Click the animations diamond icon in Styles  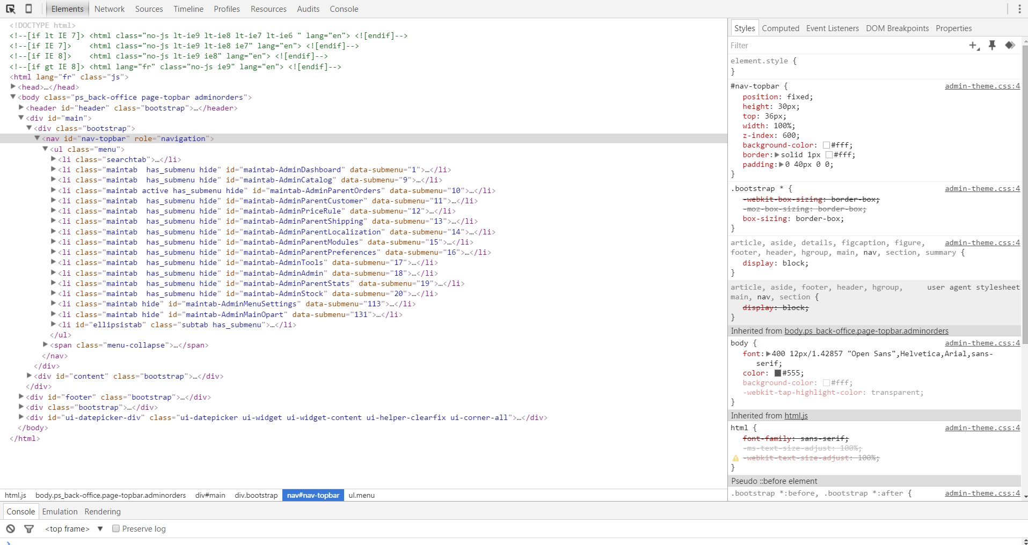pyautogui.click(x=1010, y=45)
